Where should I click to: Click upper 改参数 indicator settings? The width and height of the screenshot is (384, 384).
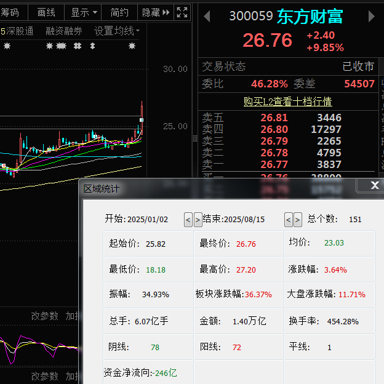pos(44,316)
